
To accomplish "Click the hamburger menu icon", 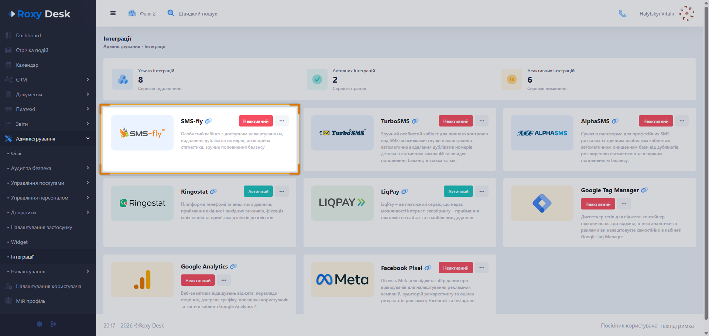I will [x=113, y=13].
